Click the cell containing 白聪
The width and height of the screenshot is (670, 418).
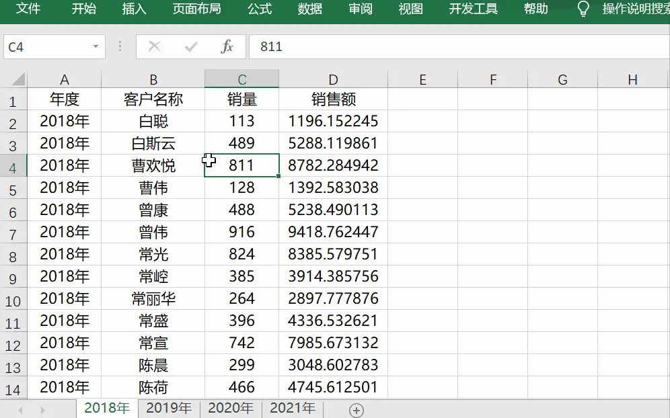(x=153, y=121)
